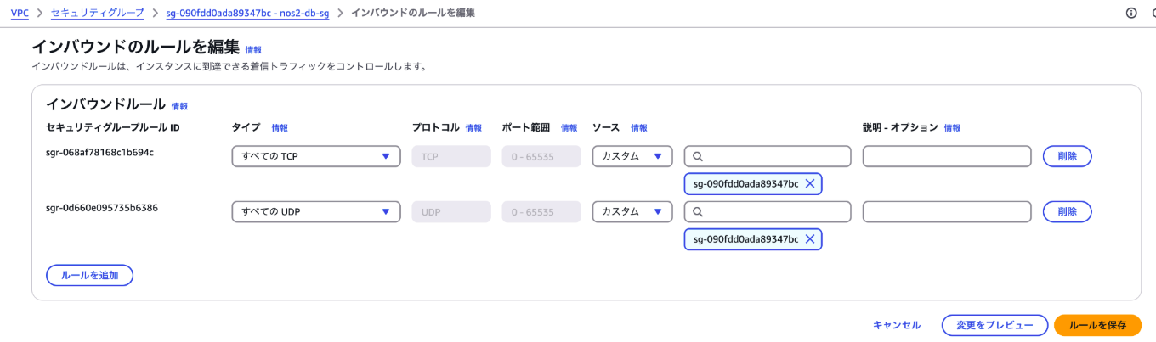1156x342 pixels.
Task: Open カスタム source dropdown for UDP rule
Action: click(632, 211)
